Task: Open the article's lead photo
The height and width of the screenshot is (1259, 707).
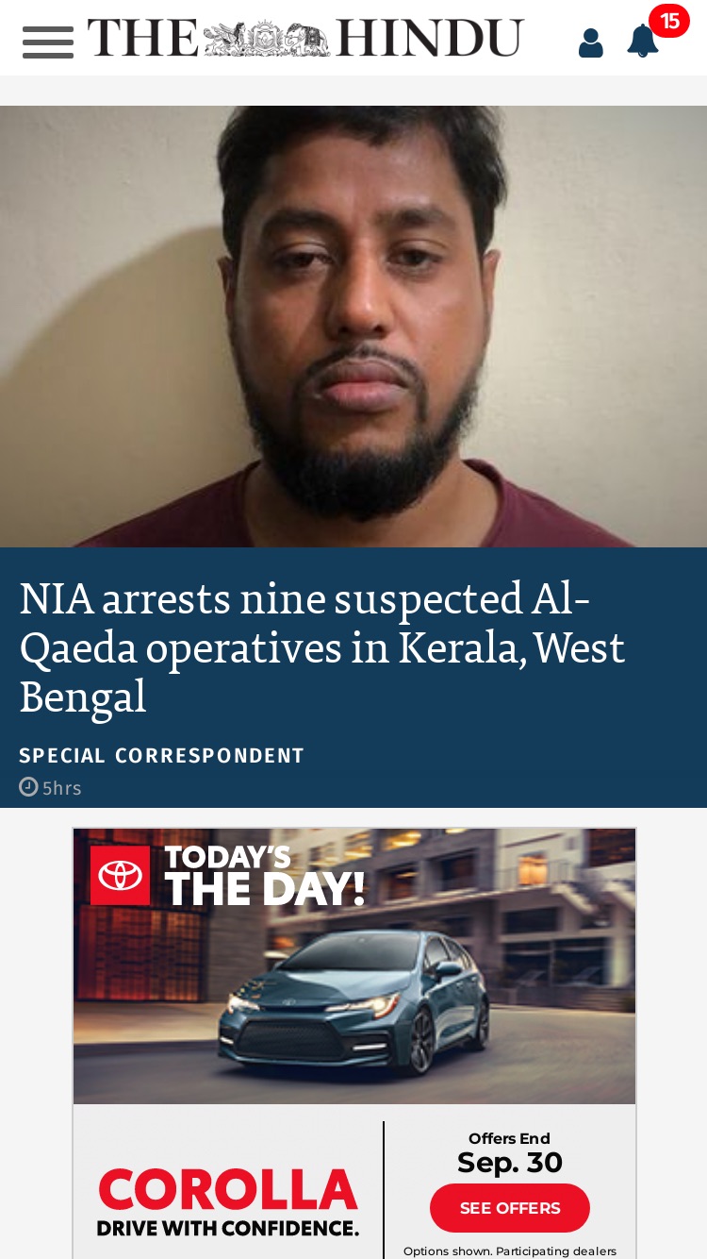Action: [x=353, y=327]
